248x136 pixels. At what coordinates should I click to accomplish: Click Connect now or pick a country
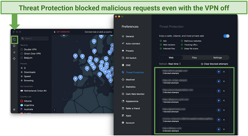point(98,32)
